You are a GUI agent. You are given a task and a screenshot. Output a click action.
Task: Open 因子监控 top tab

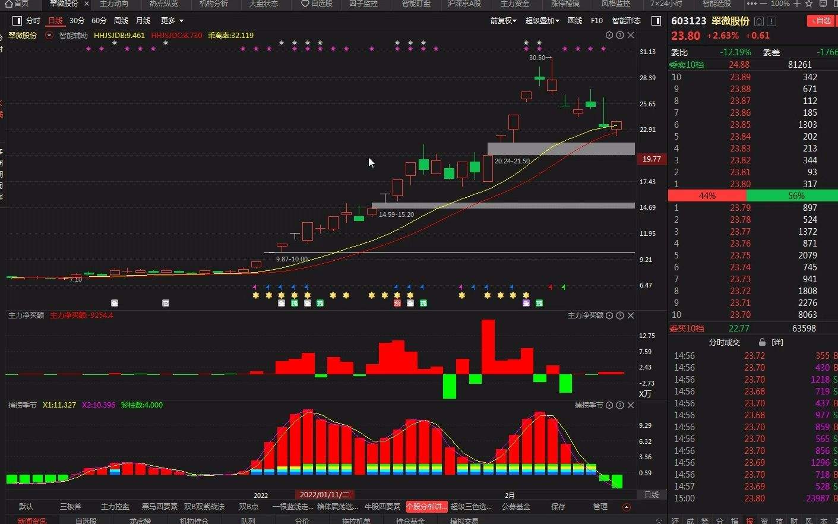click(x=363, y=4)
